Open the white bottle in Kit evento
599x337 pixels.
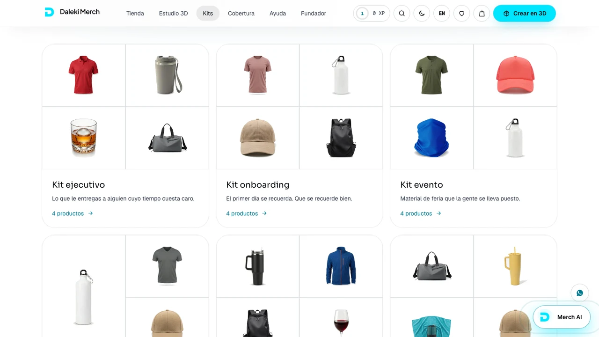pyautogui.click(x=515, y=138)
